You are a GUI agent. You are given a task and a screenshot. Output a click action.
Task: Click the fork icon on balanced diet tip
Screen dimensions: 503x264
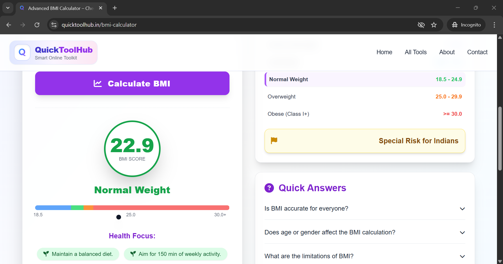click(x=46, y=254)
